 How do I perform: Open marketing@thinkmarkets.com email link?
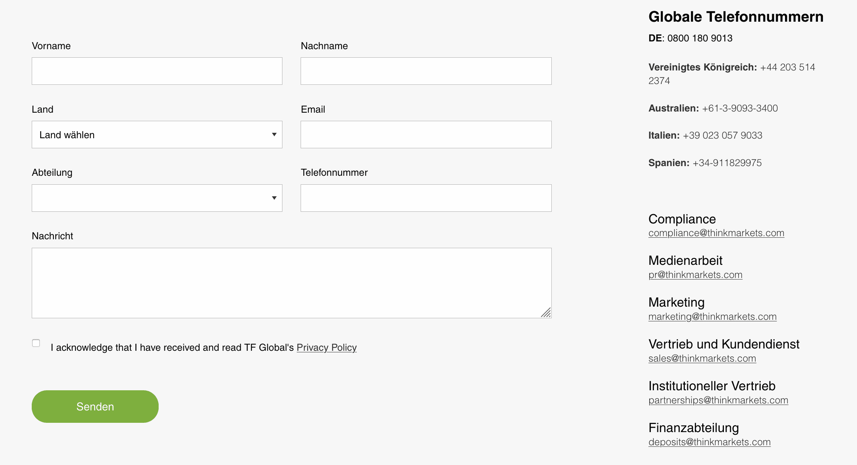point(712,317)
